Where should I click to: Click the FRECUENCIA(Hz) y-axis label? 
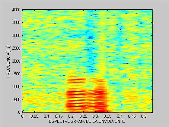click(x=8, y=62)
